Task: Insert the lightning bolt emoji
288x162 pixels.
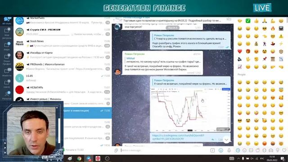Action: [x=281, y=44]
